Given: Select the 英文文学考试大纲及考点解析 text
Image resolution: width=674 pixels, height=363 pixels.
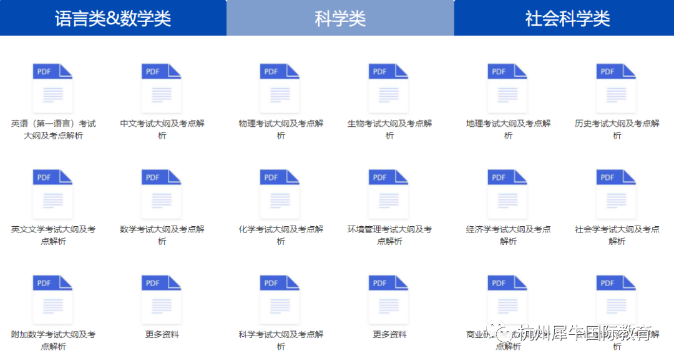Looking at the screenshot, I should 53,236.
